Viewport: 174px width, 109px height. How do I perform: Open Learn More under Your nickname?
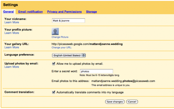[x=12, y=22]
